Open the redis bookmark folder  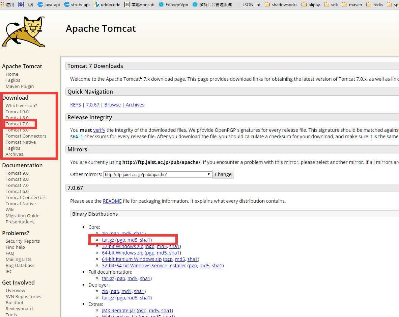point(374,4)
